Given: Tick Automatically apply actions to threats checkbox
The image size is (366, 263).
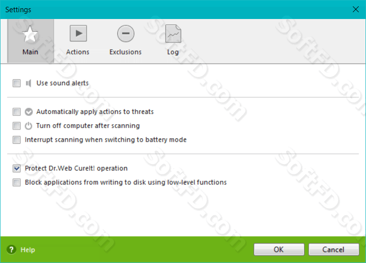Looking at the screenshot, I should (17, 112).
